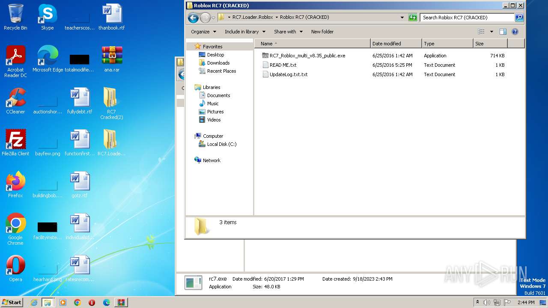Image resolution: width=548 pixels, height=308 pixels.
Task: Open Downloads under Favorites
Action: (x=218, y=63)
